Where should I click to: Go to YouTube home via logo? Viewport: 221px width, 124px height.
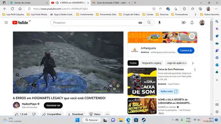point(20,22)
